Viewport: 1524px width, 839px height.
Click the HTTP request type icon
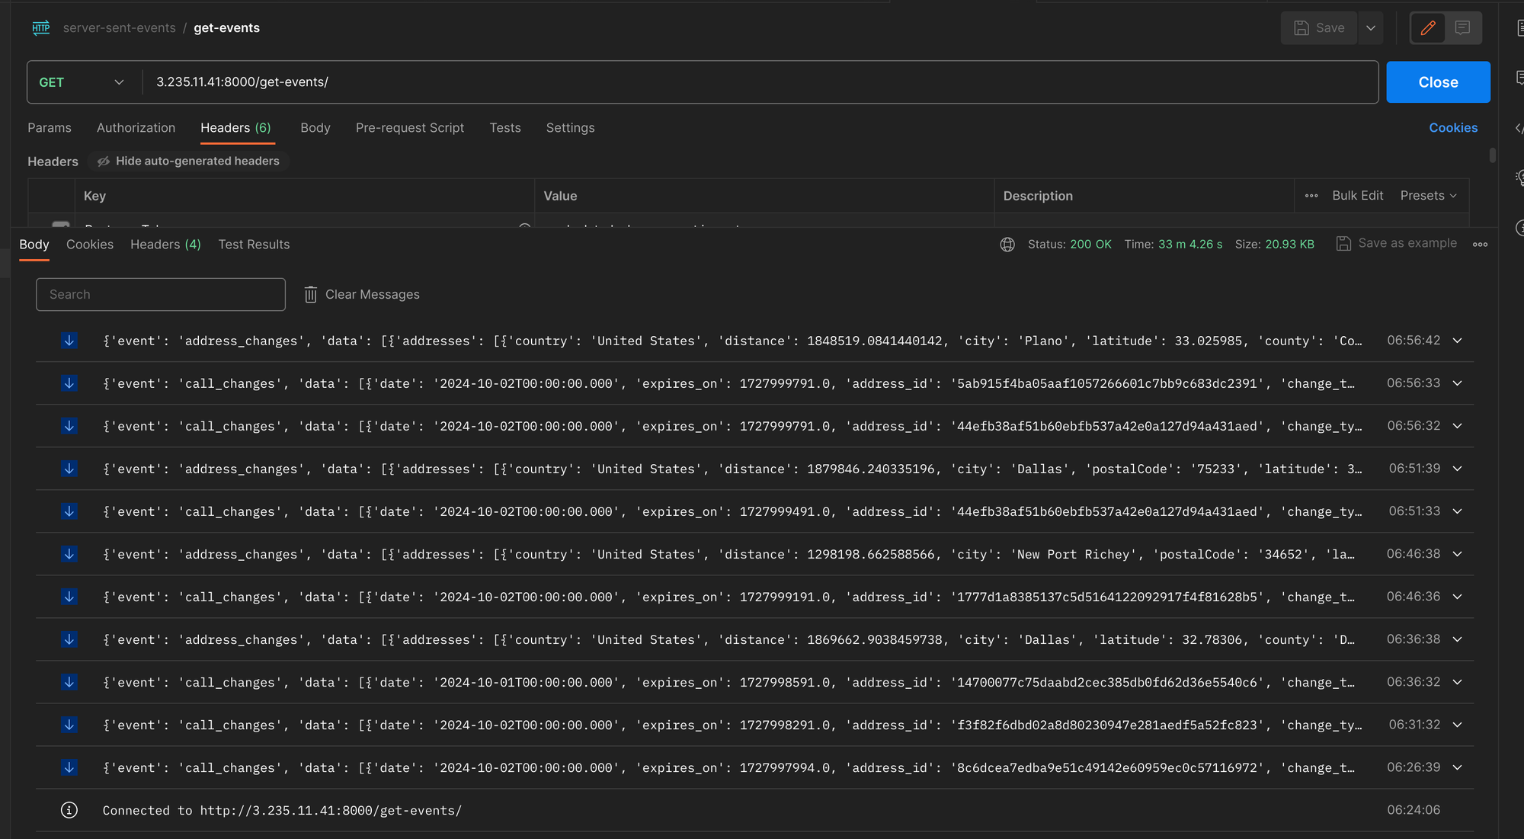(x=41, y=28)
